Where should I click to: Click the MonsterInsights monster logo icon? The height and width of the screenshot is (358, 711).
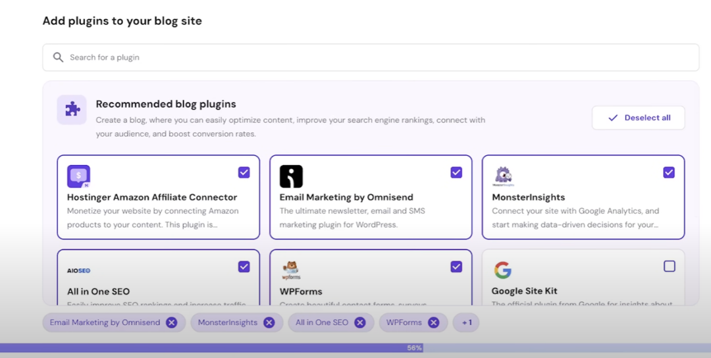[x=504, y=176]
